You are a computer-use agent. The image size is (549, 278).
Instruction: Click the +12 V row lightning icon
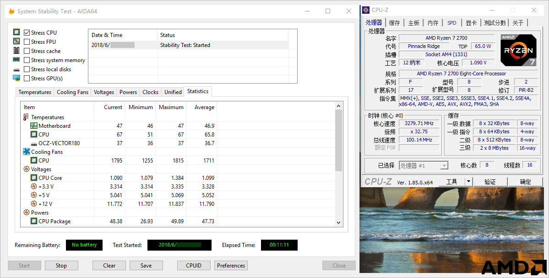[33, 204]
